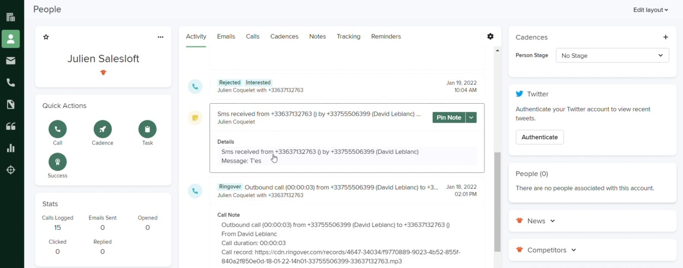Switch to the Cadences tab
683x268 pixels.
point(284,37)
